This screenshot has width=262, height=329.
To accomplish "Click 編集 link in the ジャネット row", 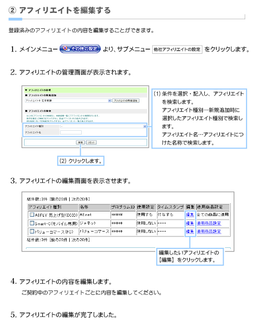I will coord(190,223).
